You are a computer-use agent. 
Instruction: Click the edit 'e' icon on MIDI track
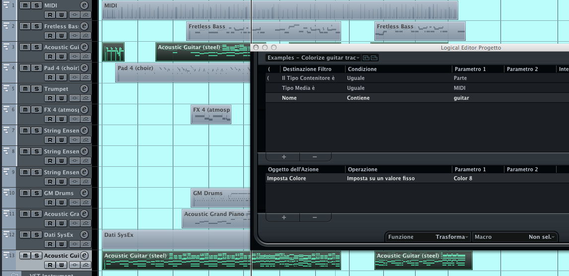coord(84,5)
